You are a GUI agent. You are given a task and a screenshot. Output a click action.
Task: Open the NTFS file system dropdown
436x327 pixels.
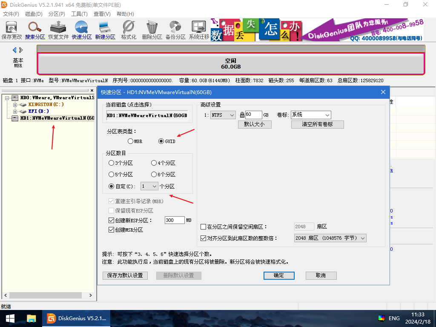tap(223, 115)
